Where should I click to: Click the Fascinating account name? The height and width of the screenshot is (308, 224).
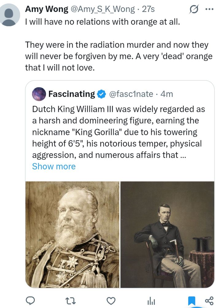pyautogui.click(x=71, y=94)
